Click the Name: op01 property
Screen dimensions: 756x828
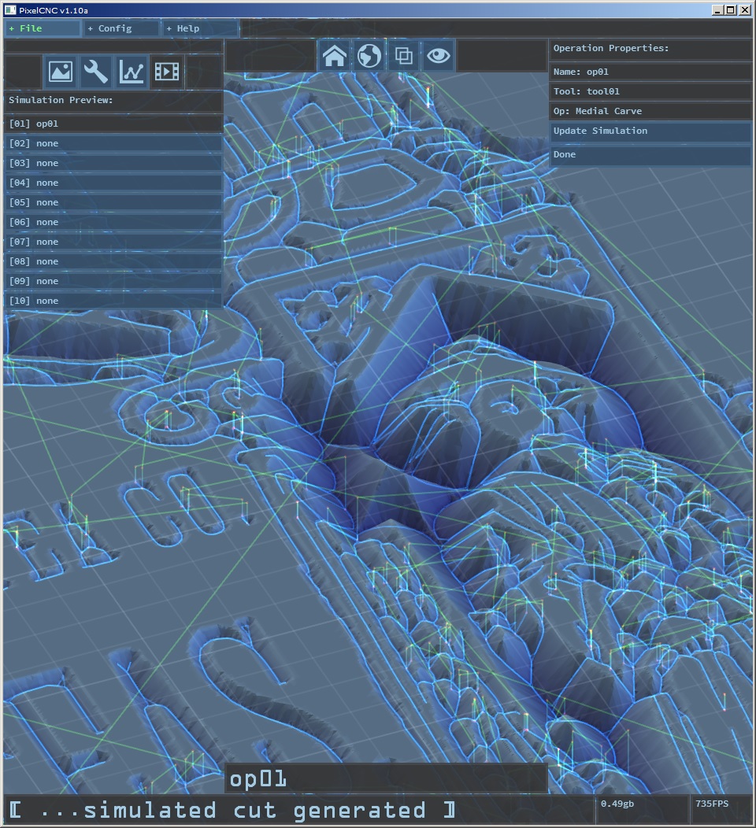650,72
